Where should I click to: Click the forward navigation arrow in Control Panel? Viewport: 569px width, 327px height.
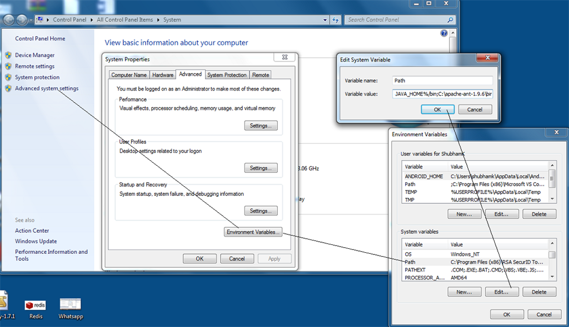click(22, 19)
